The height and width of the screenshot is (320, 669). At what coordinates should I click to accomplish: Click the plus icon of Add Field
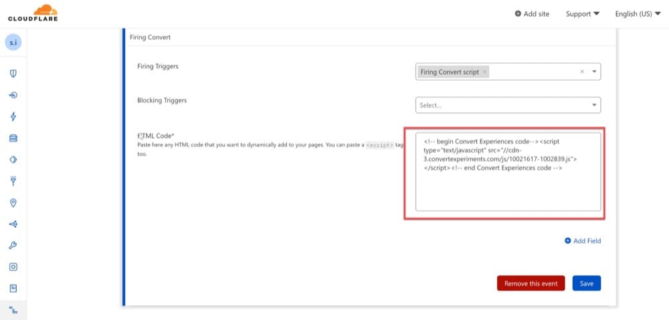567,241
